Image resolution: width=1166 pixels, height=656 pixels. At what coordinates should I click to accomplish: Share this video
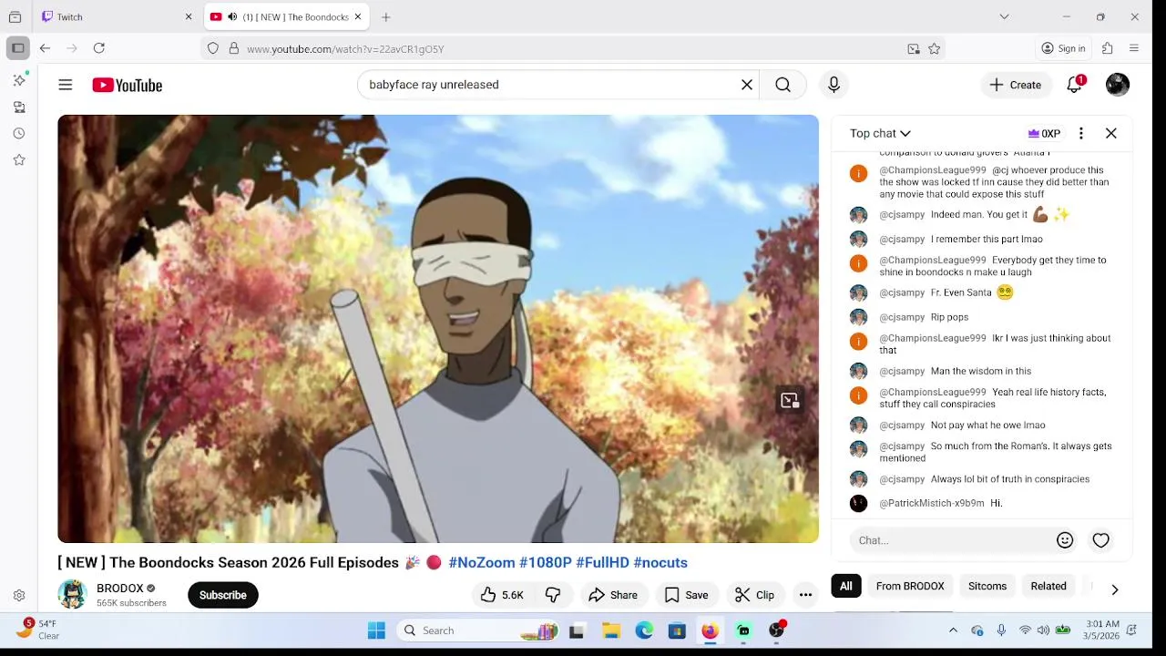pos(613,595)
